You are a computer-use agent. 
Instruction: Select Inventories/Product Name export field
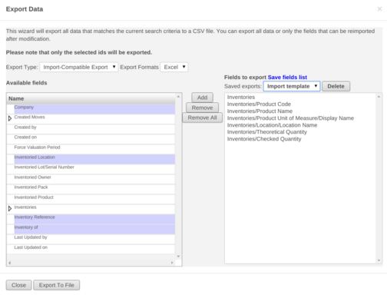click(x=260, y=111)
